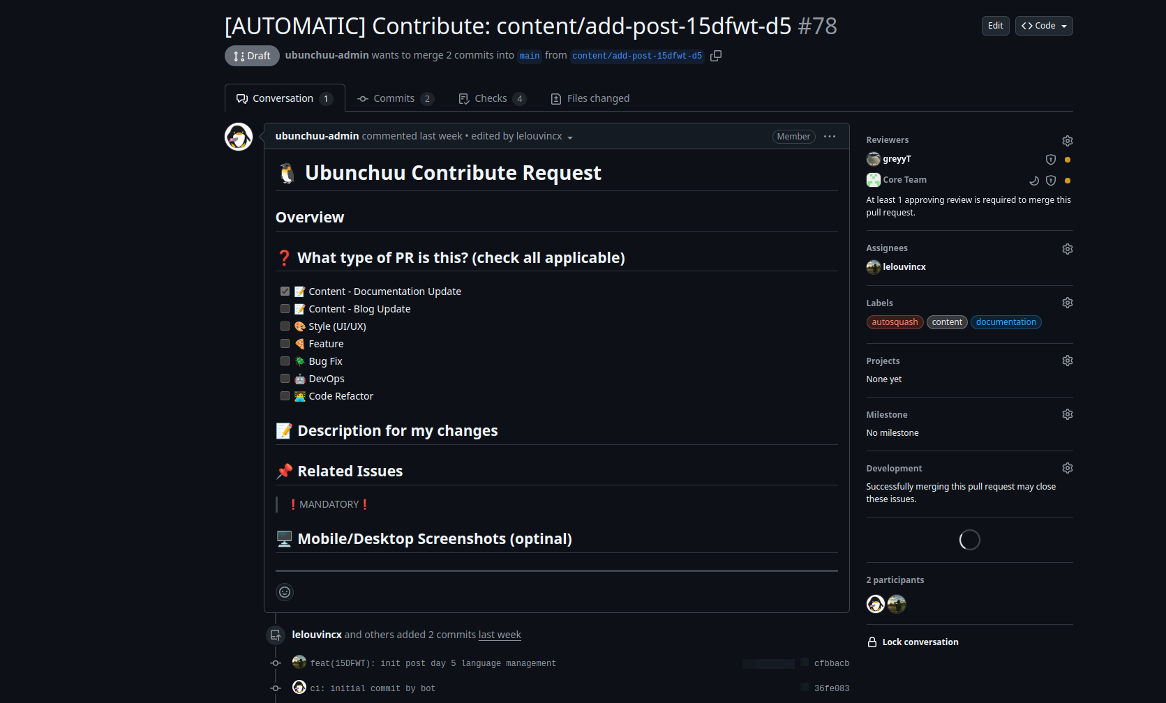Image resolution: width=1166 pixels, height=703 pixels.
Task: Open the Labels settings gear
Action: pyautogui.click(x=1067, y=302)
